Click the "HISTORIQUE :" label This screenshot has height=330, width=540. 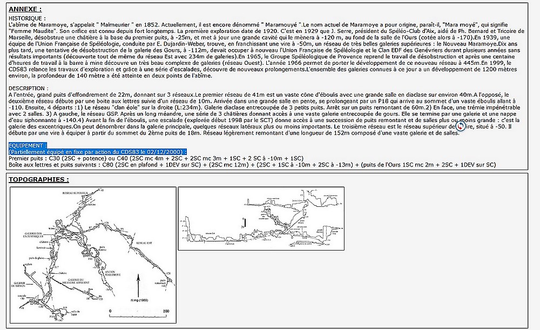tap(27, 18)
